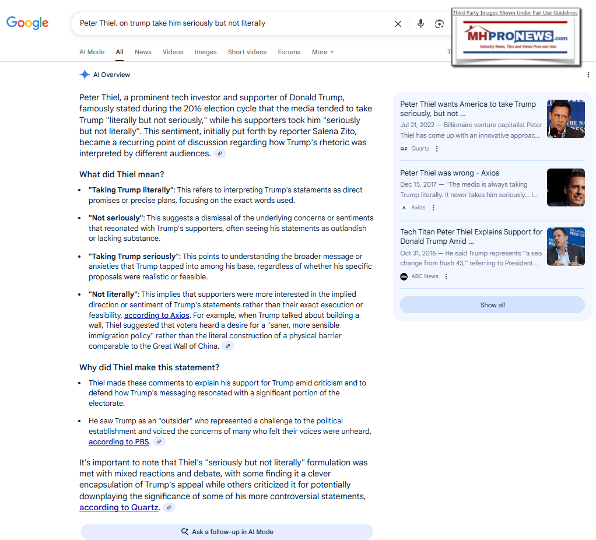Click the Axios article thumbnail image
This screenshot has width=596, height=540.
click(x=566, y=187)
